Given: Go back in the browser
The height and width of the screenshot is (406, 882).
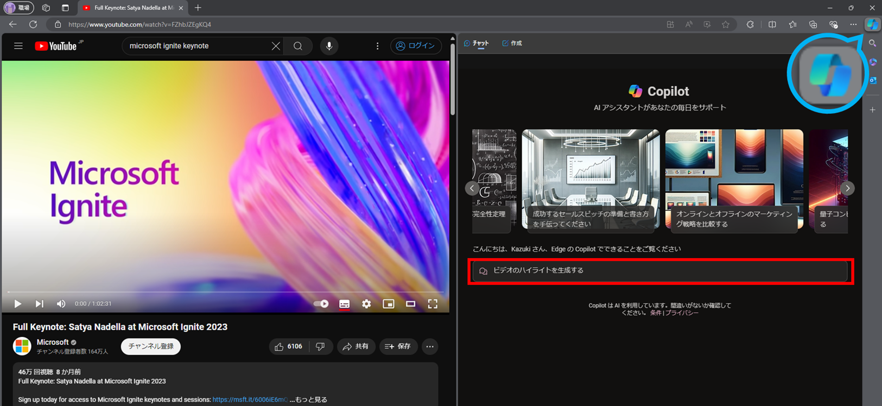Looking at the screenshot, I should 13,24.
